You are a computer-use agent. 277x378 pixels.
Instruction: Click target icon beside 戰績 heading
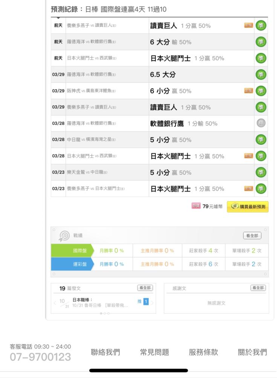pos(64,235)
